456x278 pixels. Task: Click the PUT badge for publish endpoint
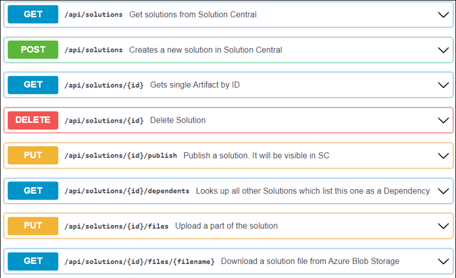coord(33,155)
